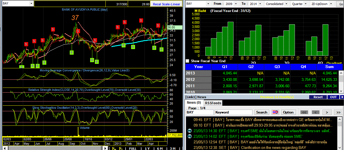Open the 09:10 EFT BAY news item

pyautogui.click(x=262, y=125)
